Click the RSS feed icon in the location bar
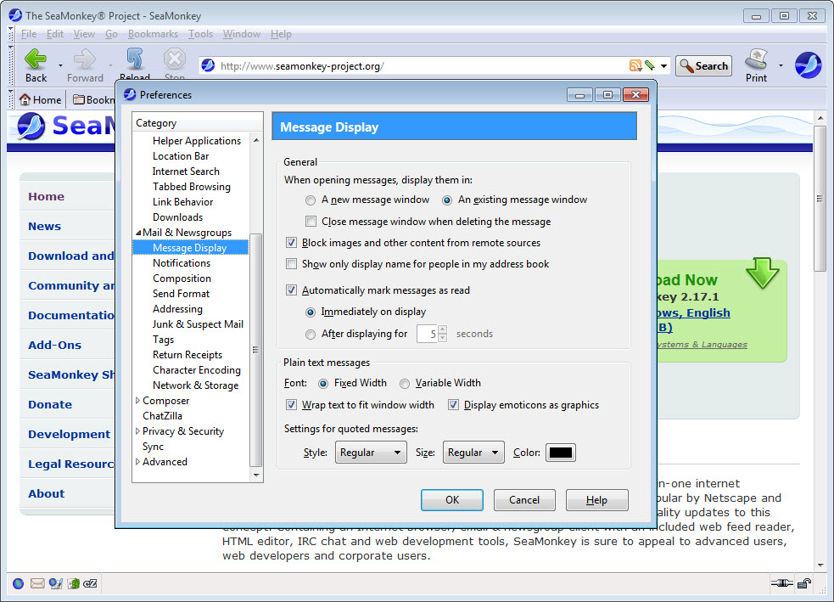834x602 pixels. [635, 65]
